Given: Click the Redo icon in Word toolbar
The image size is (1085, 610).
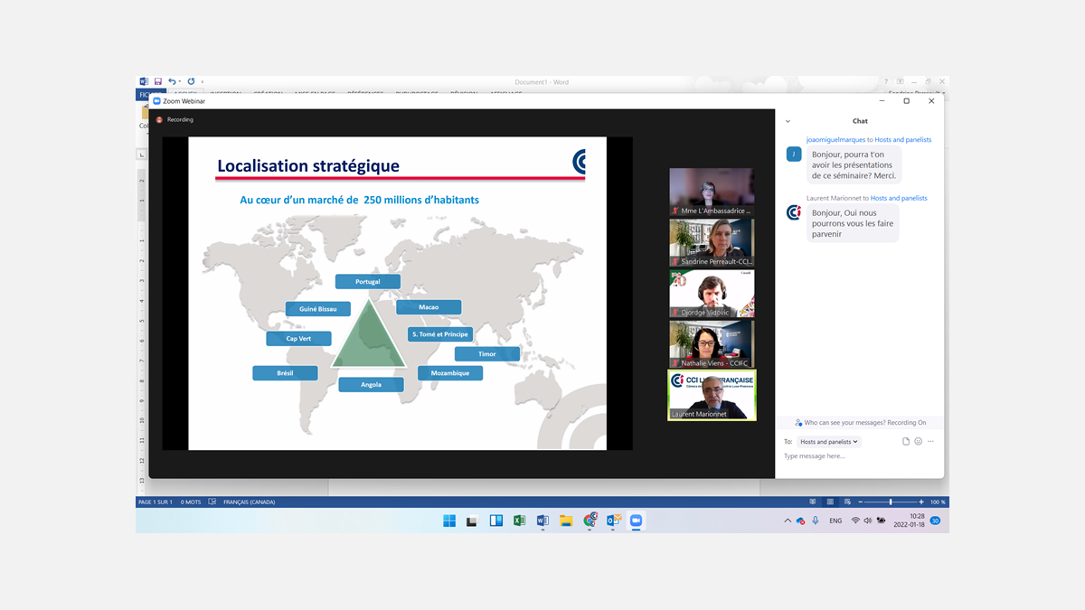Looking at the screenshot, I should click(191, 82).
